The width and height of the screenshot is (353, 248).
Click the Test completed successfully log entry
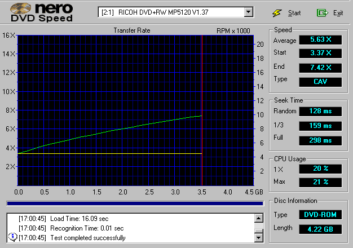(x=88, y=238)
